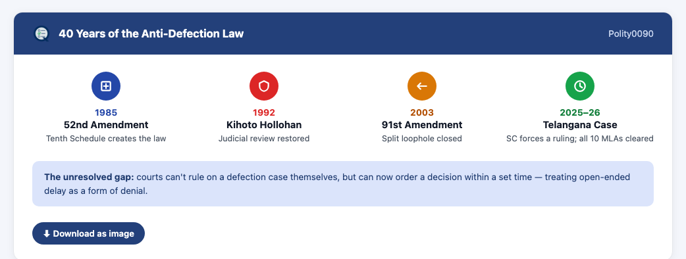Click the 1992 year label
Screen dimensions: 686x259
point(264,112)
